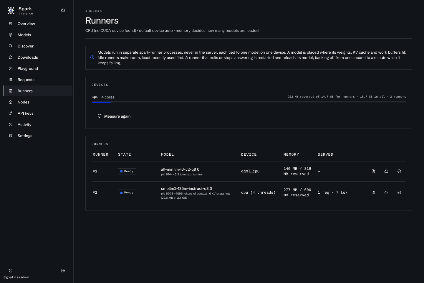Click the Signed in as admin text

point(16,277)
